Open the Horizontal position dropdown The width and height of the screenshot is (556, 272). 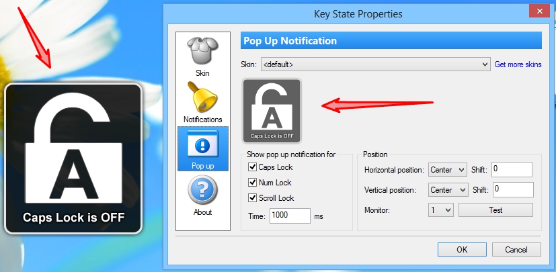447,170
